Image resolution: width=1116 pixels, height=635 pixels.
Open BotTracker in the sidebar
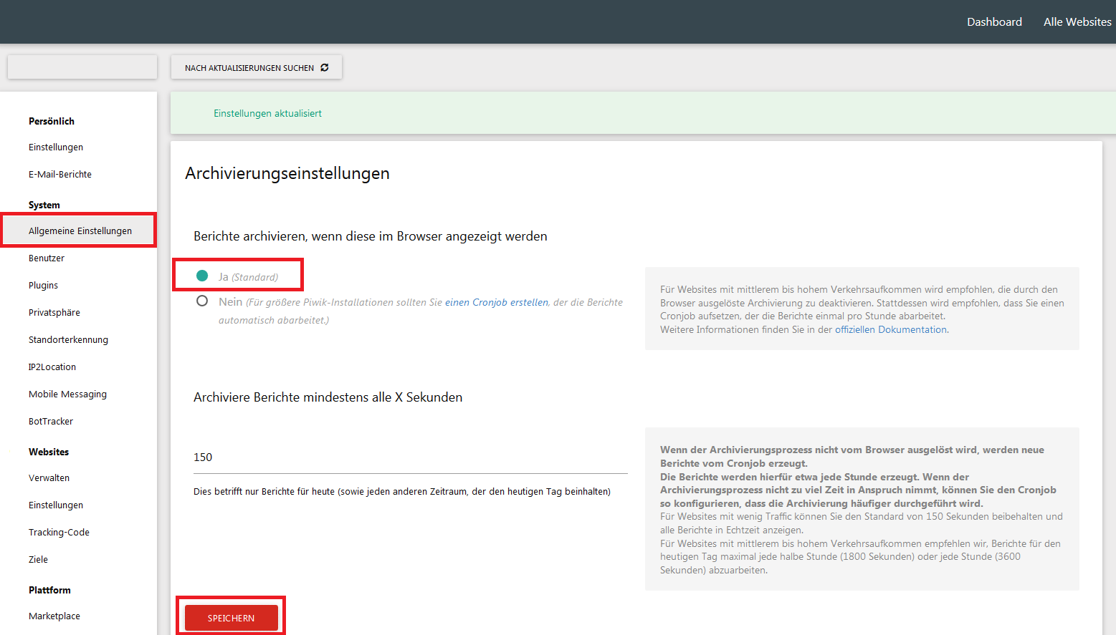coord(51,421)
